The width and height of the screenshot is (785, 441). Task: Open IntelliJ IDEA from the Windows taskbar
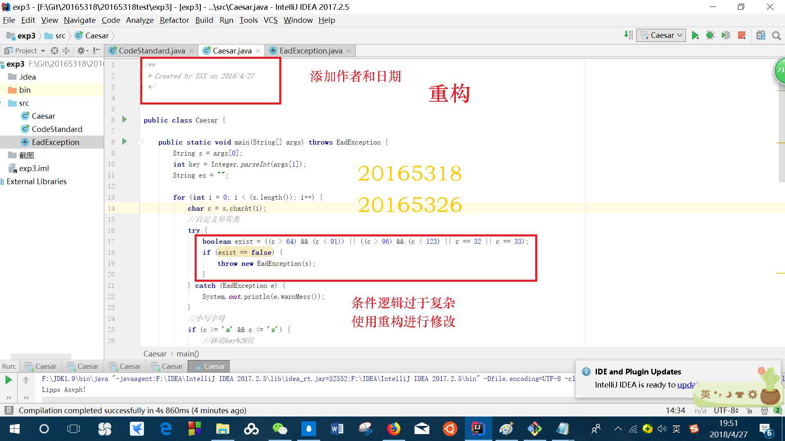(478, 429)
